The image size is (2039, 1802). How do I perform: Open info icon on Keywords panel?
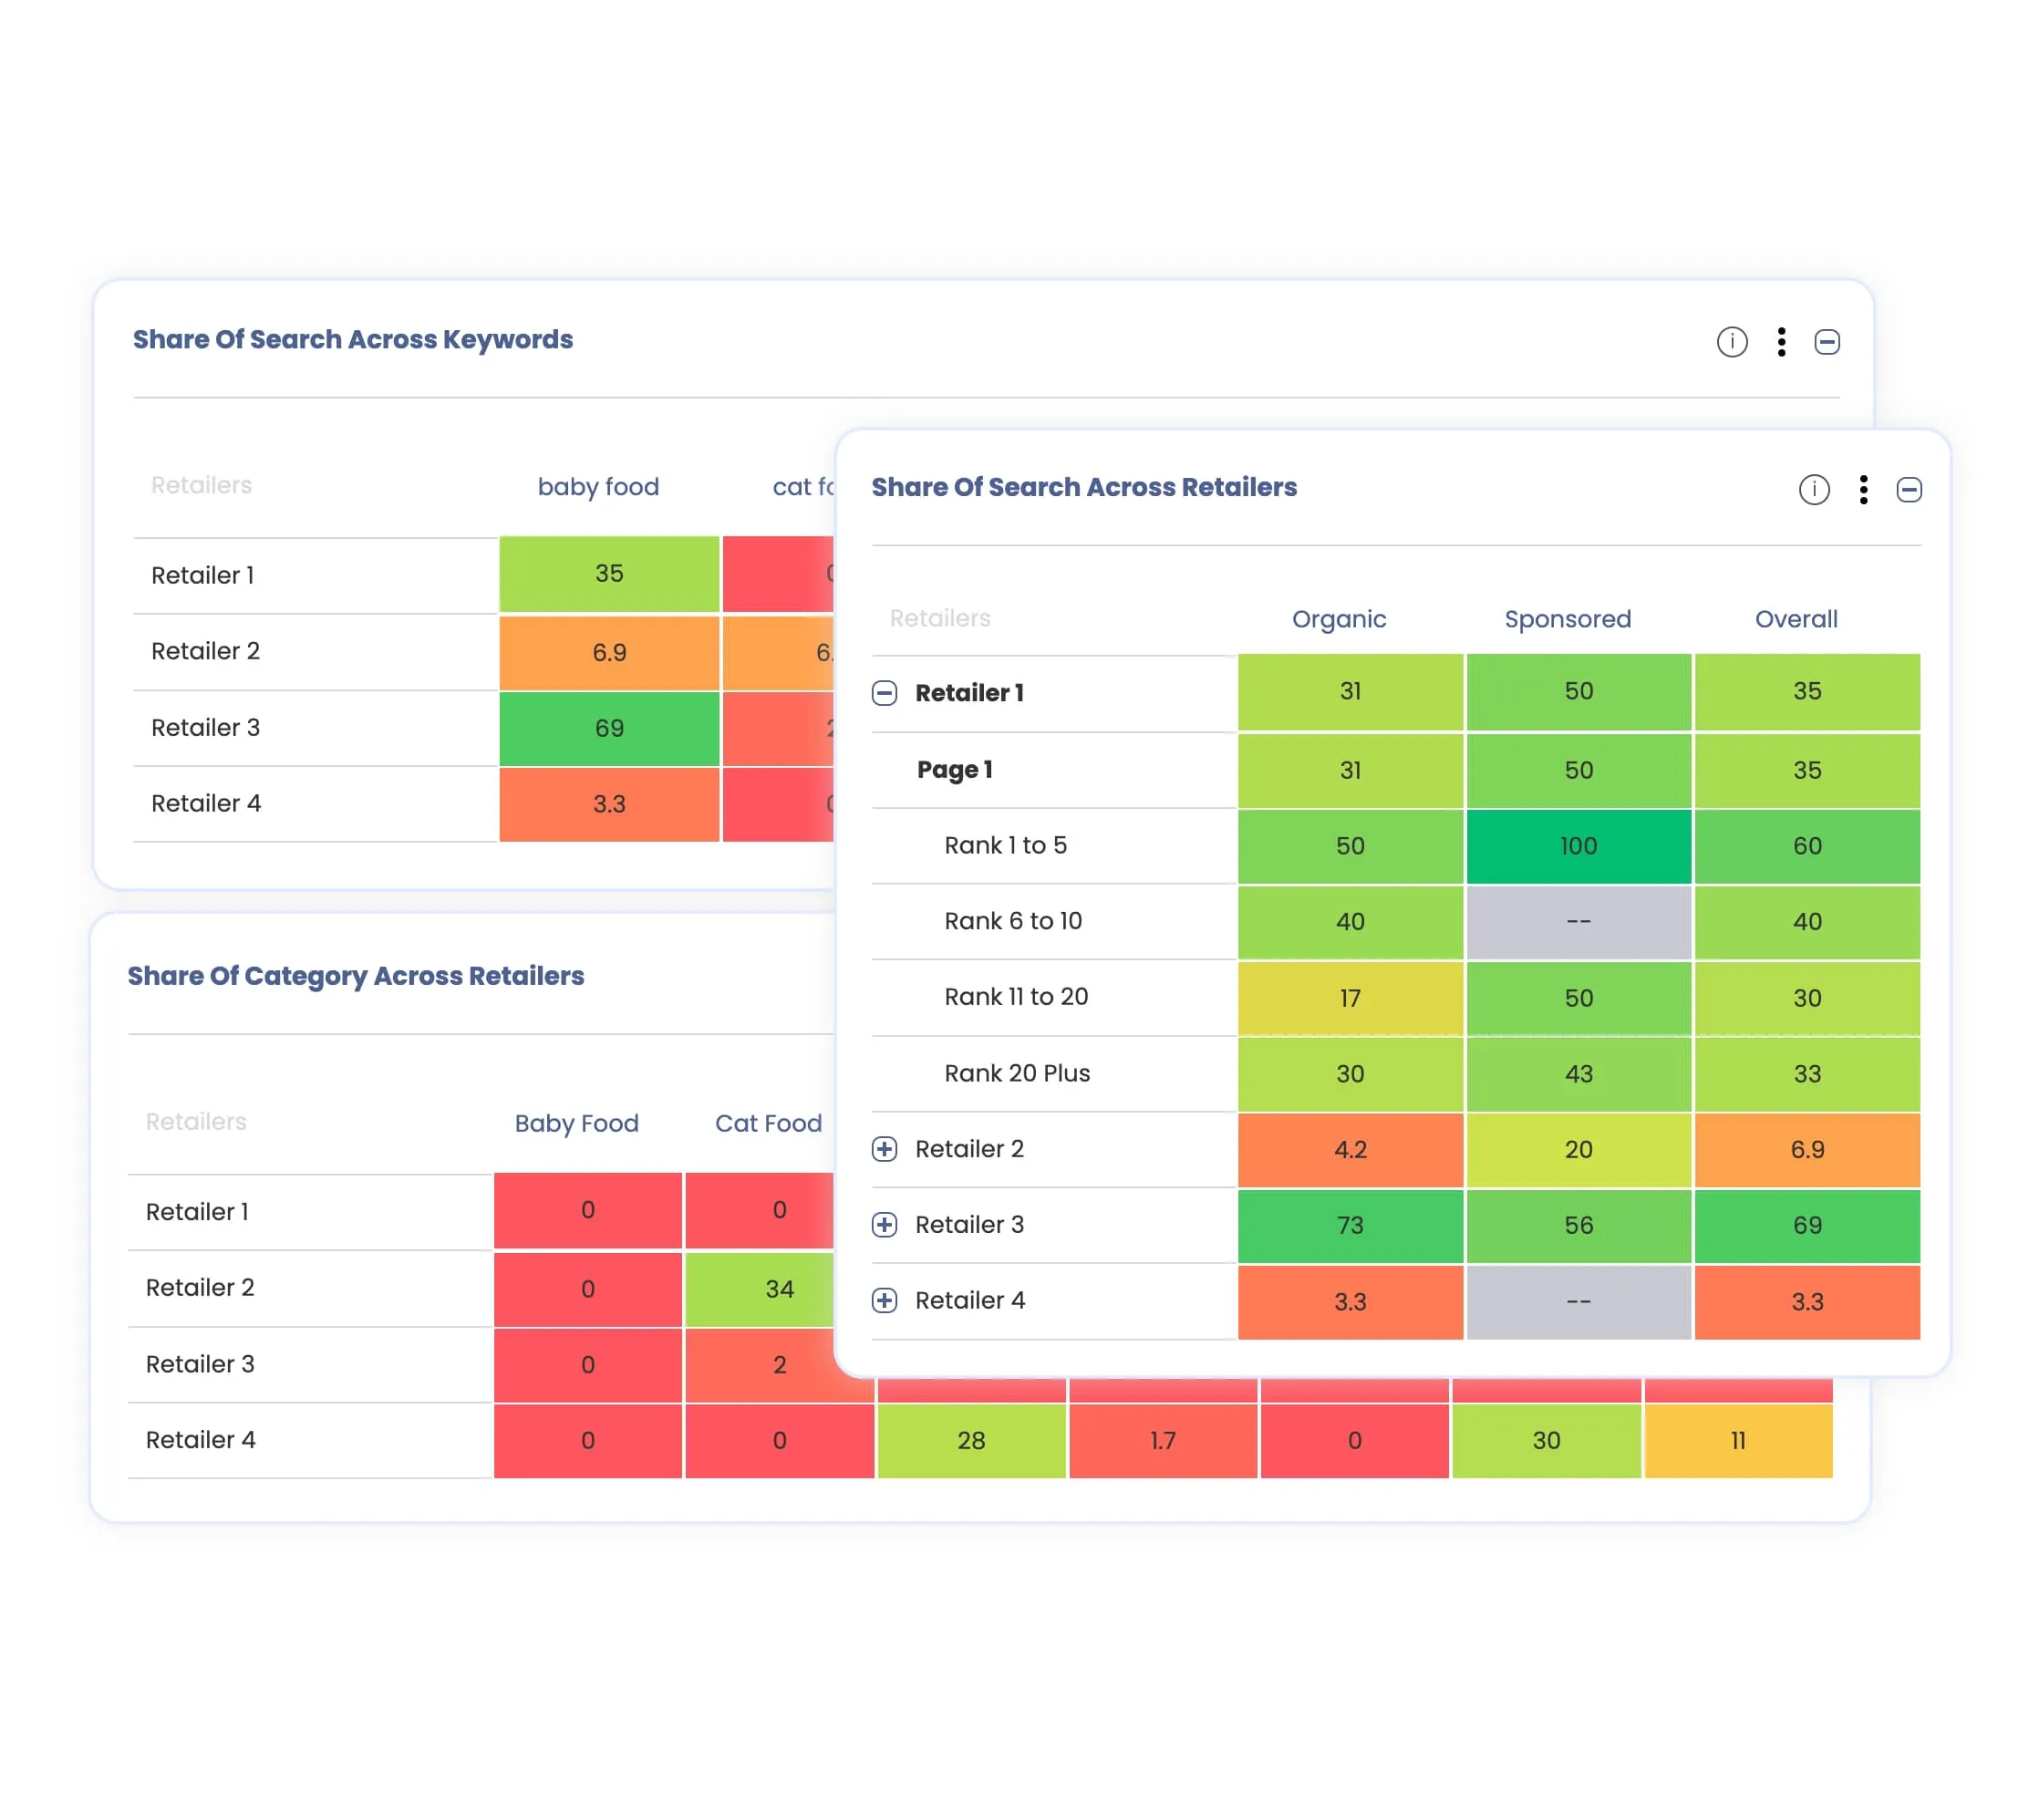click(x=1732, y=342)
